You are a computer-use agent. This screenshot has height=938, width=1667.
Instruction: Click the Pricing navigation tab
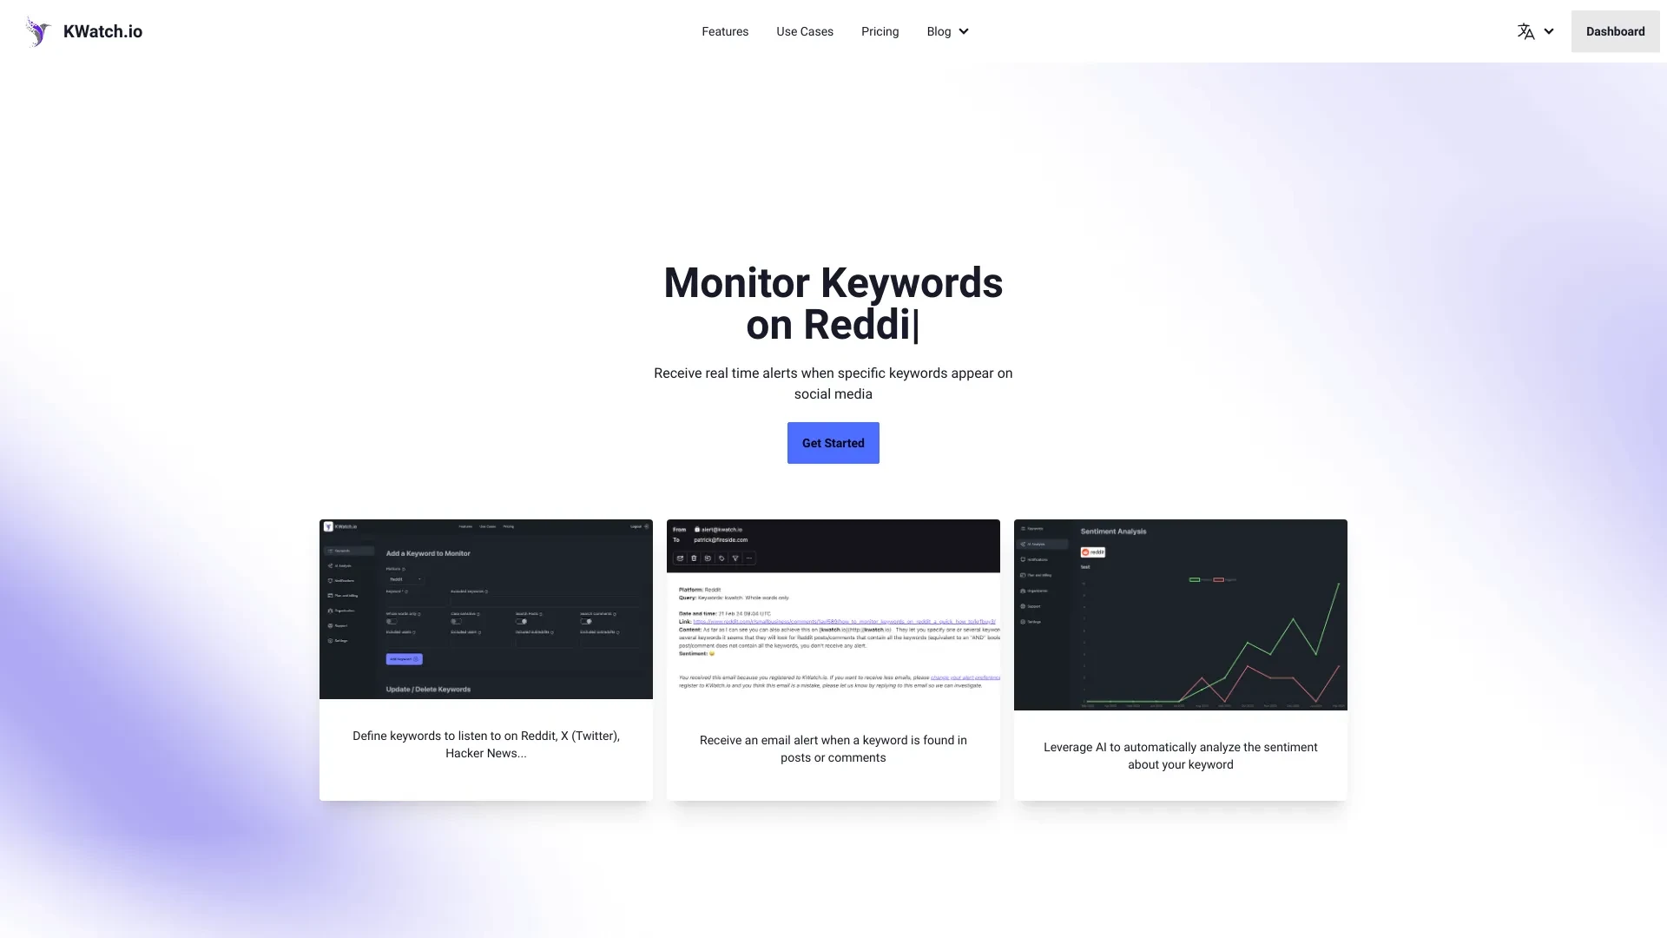pos(880,31)
